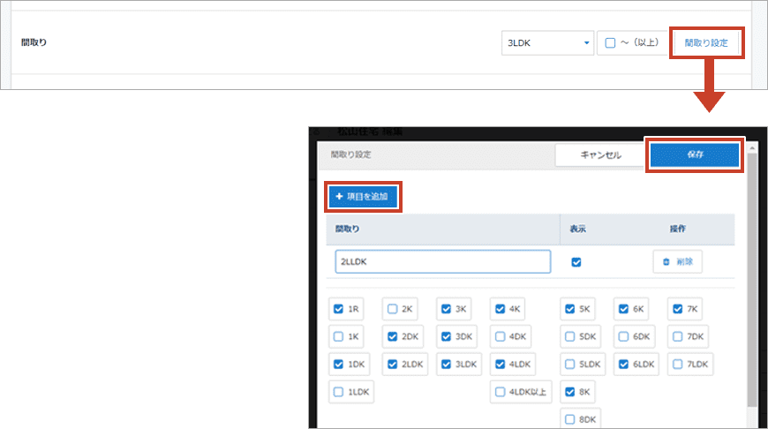768x429 pixels.
Task: Check the 1LDK option
Action: (x=339, y=391)
